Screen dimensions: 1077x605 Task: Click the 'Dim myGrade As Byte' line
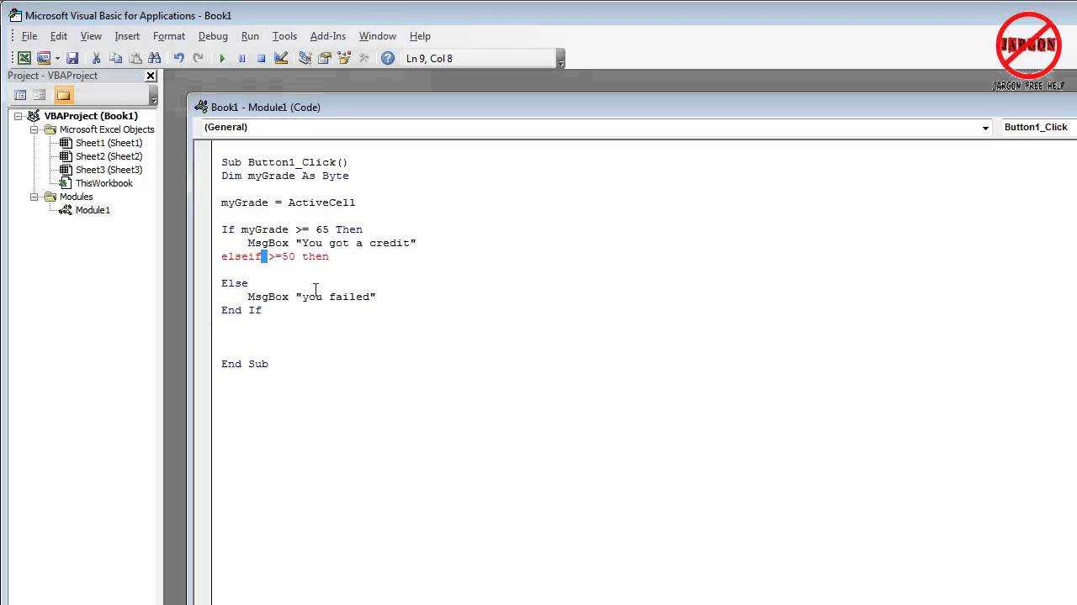pyautogui.click(x=285, y=176)
